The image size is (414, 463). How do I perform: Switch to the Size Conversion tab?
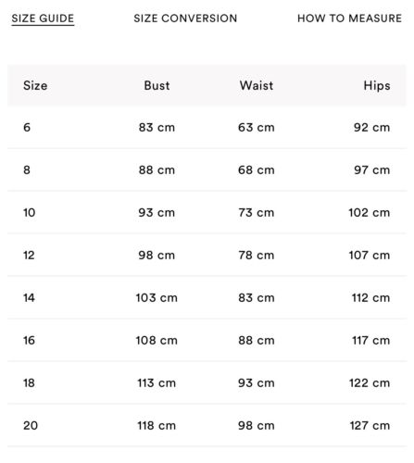(x=185, y=19)
